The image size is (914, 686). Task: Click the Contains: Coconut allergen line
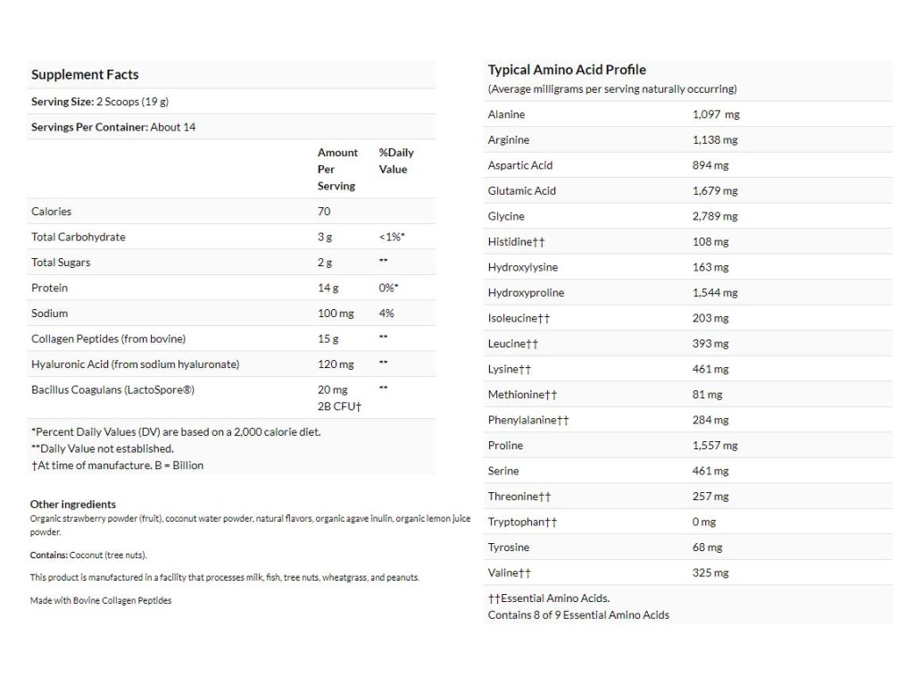pos(88,555)
